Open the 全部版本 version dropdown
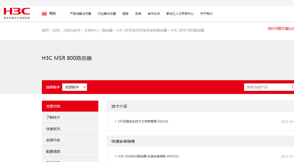The height and width of the screenshot is (162, 294). coord(75,87)
